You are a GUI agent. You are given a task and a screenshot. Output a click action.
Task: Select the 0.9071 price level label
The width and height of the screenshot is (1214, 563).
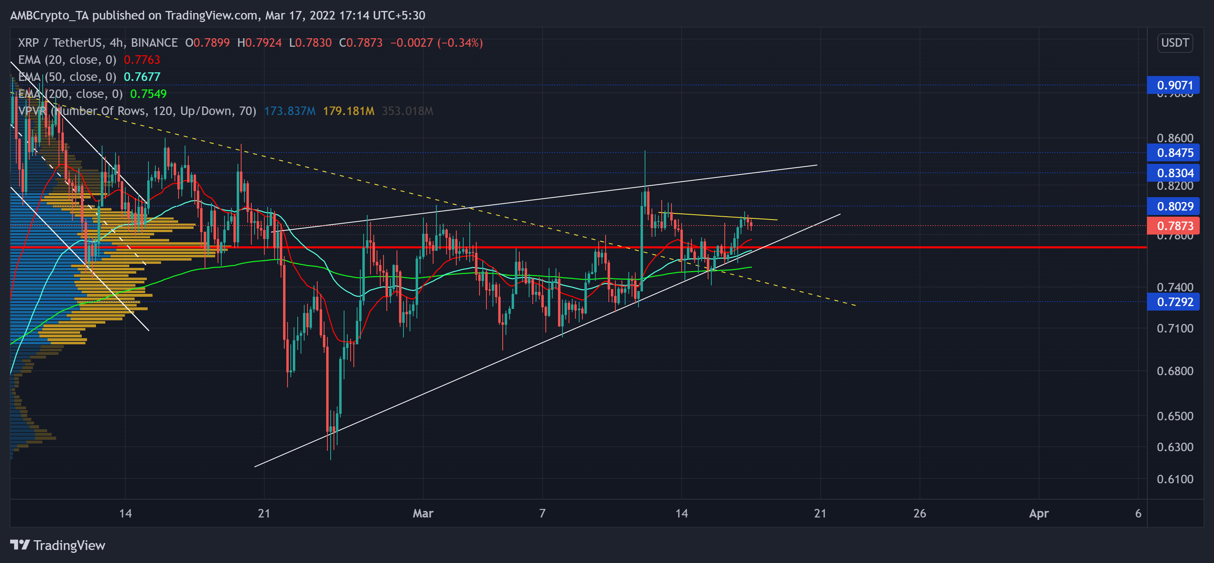(1173, 85)
